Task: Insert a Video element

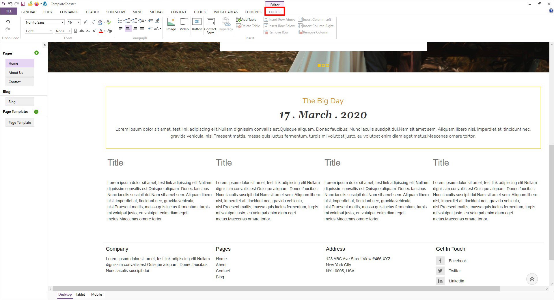Action: pos(184,24)
